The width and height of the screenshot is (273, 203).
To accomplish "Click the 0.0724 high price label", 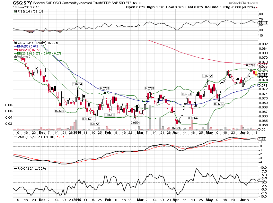I will tap(77, 84).
